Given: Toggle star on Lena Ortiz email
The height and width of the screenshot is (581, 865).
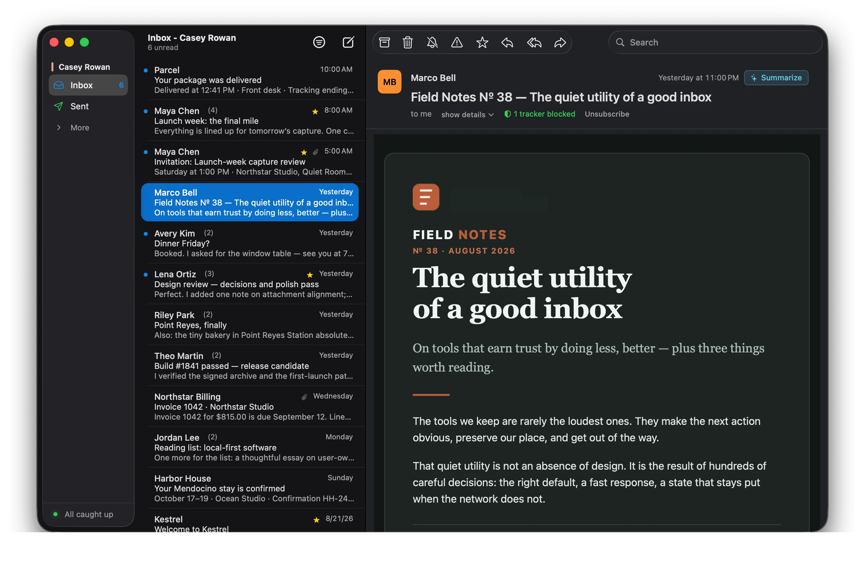Looking at the screenshot, I should click(x=310, y=275).
